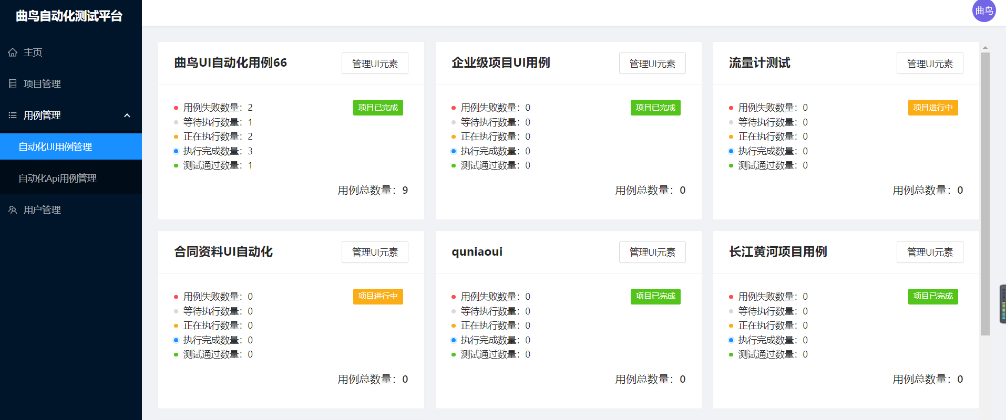Click 管理UI元素 for 长江黄河项目用例
This screenshot has height=420, width=1006.
930,252
